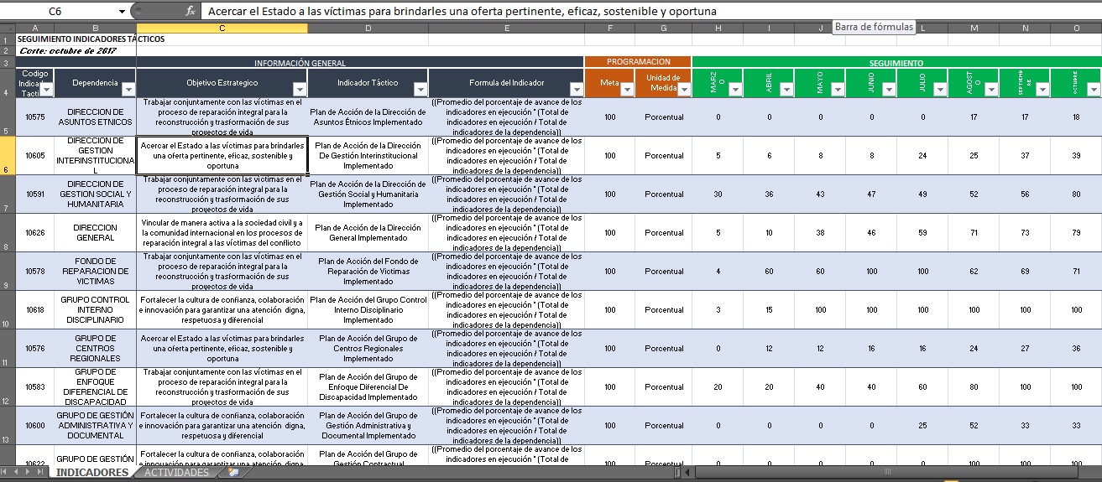
Task: Open the Objetivo Estrategico filter dropdown
Action: pyautogui.click(x=300, y=90)
